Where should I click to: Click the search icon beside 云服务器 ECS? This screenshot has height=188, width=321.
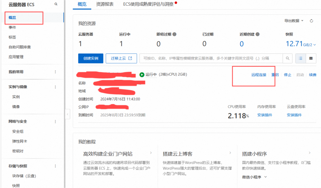56,4
